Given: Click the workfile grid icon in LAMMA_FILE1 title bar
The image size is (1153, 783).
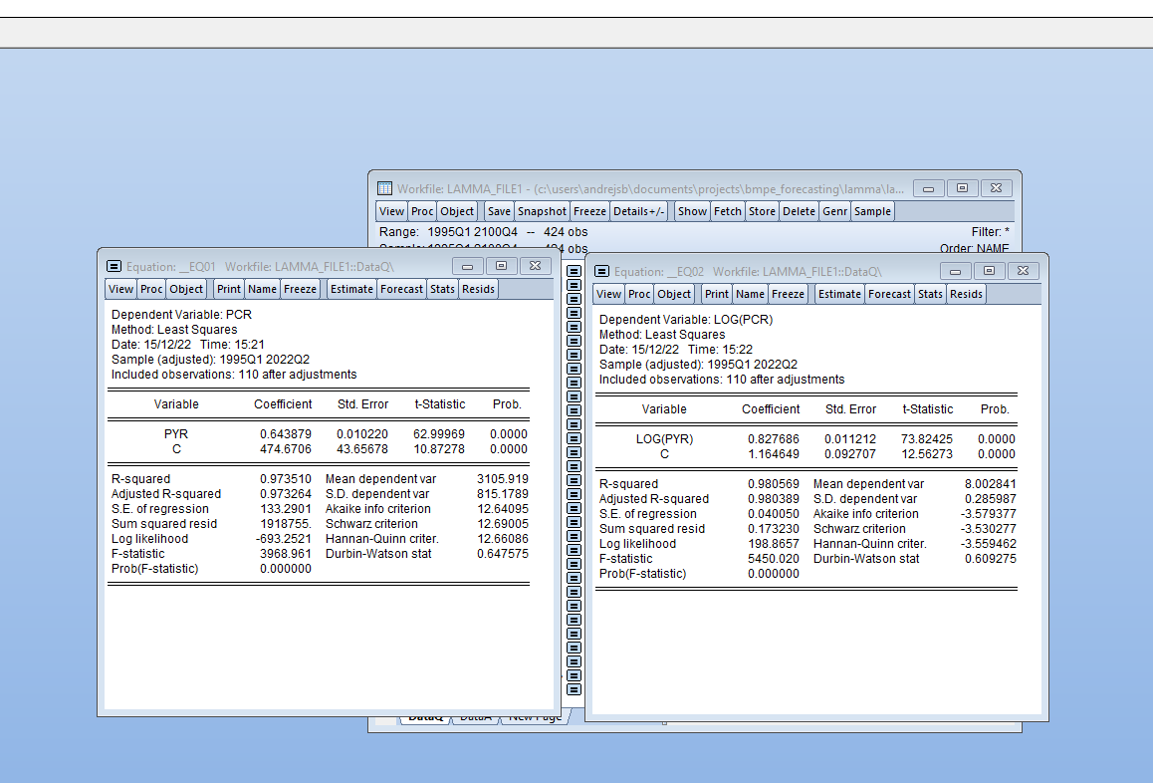Looking at the screenshot, I should click(x=385, y=188).
